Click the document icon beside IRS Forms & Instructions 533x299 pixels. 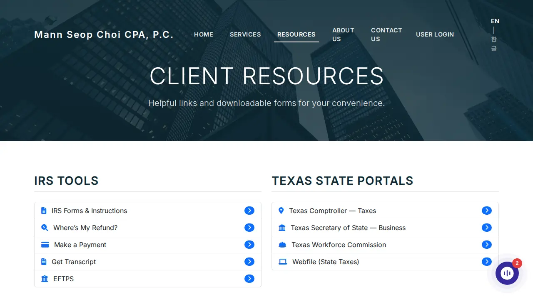[x=44, y=211]
